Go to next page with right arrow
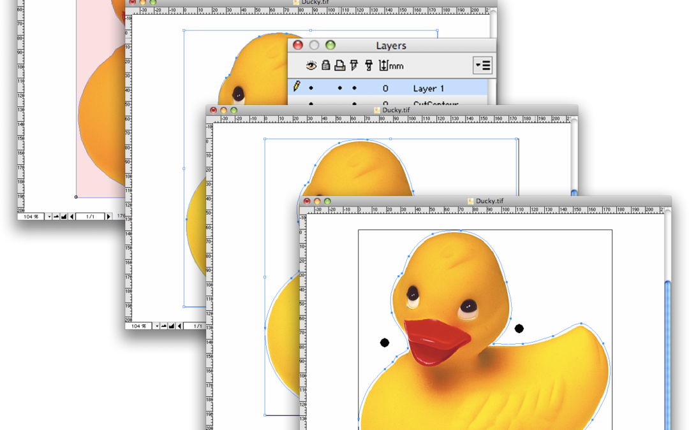Screen dimensions: 689x430 pos(108,217)
